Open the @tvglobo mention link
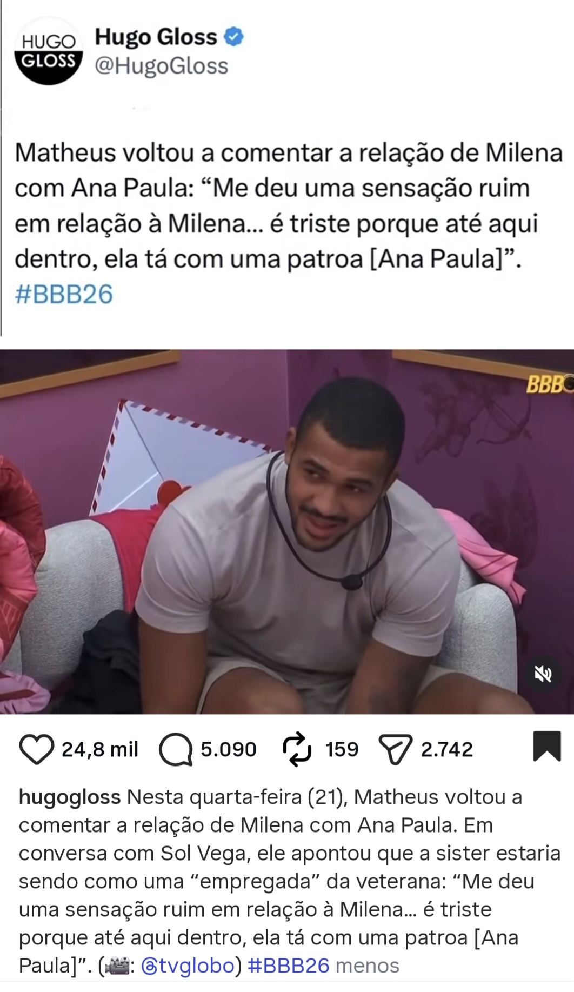The image size is (574, 992). (x=188, y=966)
